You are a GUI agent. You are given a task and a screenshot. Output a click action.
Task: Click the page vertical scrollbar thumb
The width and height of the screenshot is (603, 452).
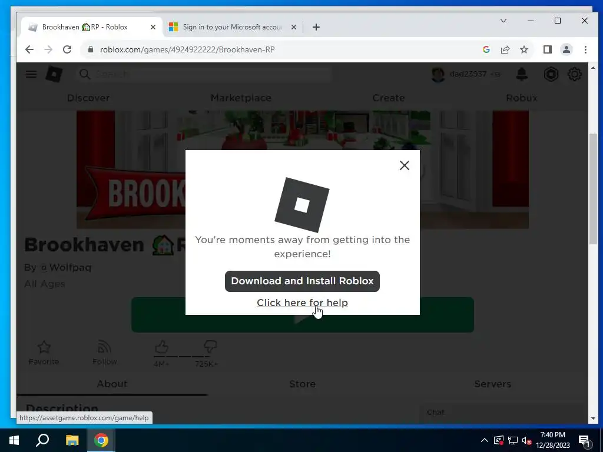[x=592, y=188]
